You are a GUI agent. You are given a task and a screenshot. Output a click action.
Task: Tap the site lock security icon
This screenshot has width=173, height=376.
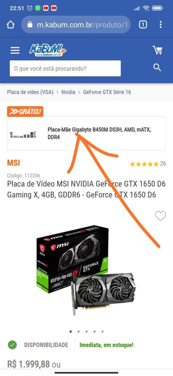(x=30, y=24)
